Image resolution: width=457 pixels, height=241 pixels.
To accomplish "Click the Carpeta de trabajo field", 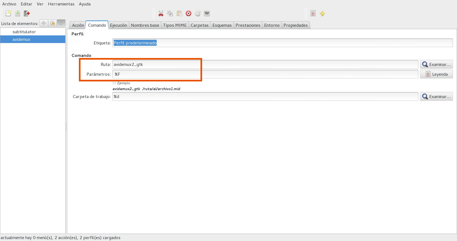I will click(265, 96).
